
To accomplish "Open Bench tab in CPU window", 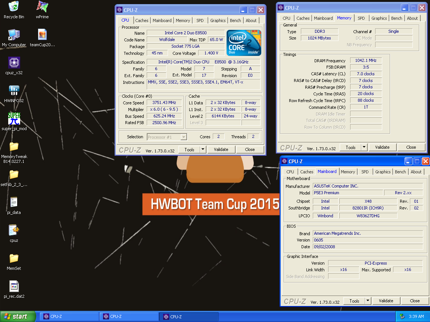I will pos(235,20).
